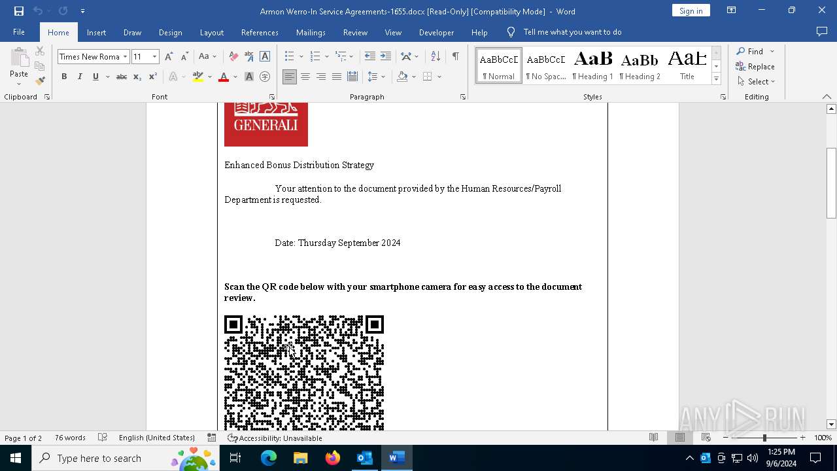This screenshot has width=837, height=471.
Task: Toggle Superscript formatting
Action: pyautogui.click(x=153, y=77)
